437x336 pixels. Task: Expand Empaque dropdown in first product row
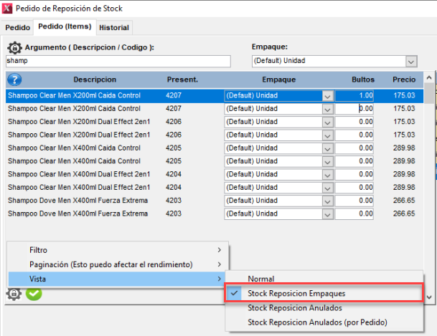[327, 95]
